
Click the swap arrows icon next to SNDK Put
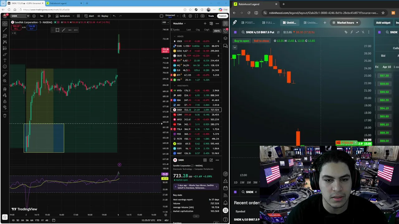278,32
